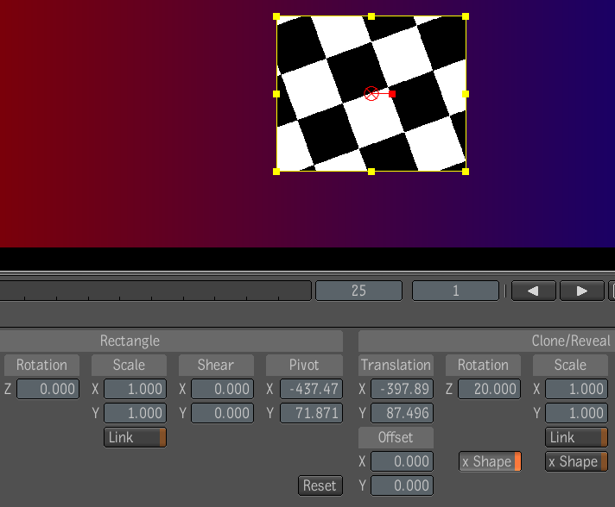This screenshot has width=615, height=507.
Task: Click Rectangle Shear Y field
Action: tap(222, 413)
